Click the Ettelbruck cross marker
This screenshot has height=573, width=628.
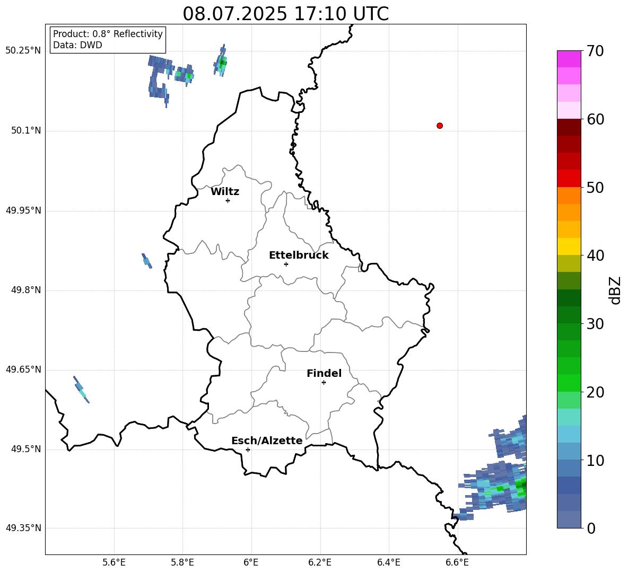pyautogui.click(x=286, y=264)
